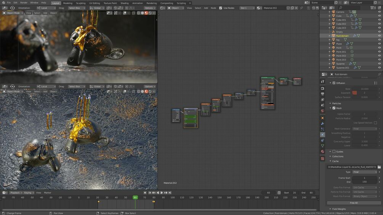This screenshot has height=215, width=383.
Task: Open Mesh Generator Final dropdown
Action: click(x=365, y=129)
